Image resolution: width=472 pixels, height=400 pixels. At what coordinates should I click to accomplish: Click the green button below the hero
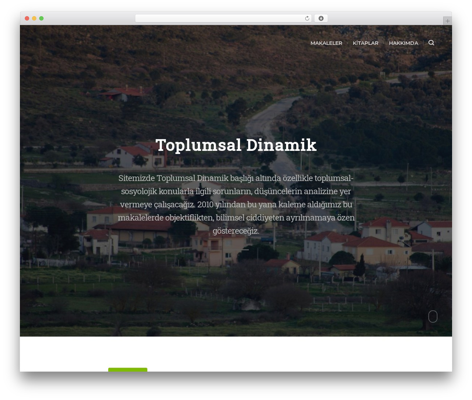128,369
